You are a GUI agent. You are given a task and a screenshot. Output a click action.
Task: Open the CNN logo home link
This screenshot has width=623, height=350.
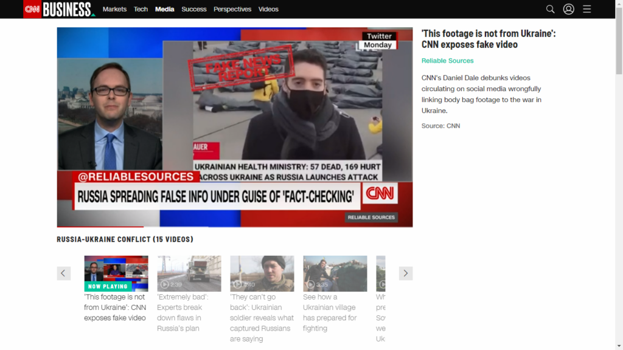(x=32, y=9)
